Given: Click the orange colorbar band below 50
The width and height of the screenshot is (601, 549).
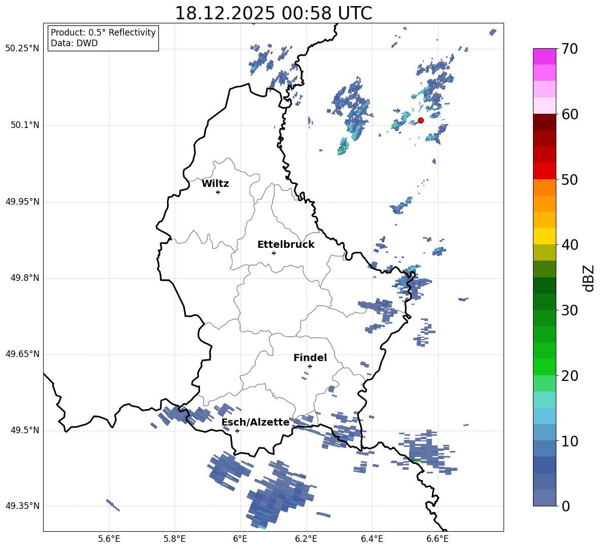Looking at the screenshot, I should coord(545,187).
